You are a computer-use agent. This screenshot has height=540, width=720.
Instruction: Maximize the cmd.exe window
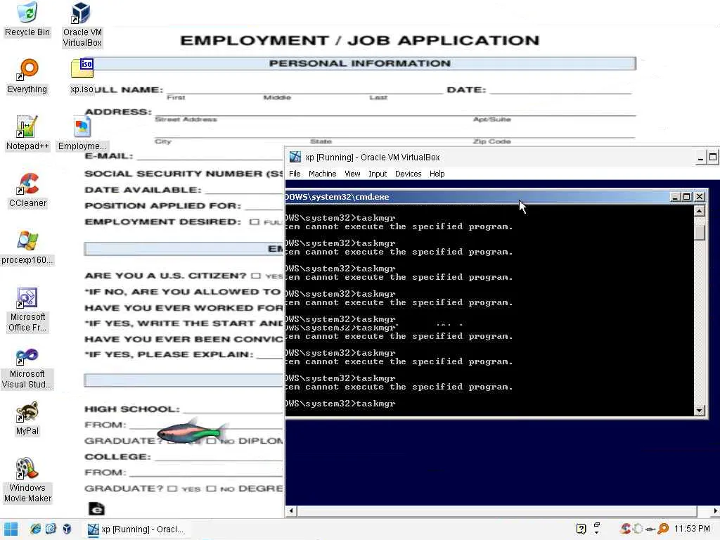(687, 197)
